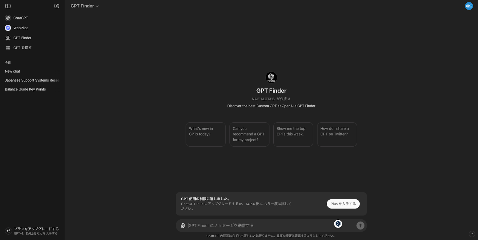Image resolution: width=478 pixels, height=240 pixels.
Task: Open ChatGPT in the sidebar
Action: [32, 18]
